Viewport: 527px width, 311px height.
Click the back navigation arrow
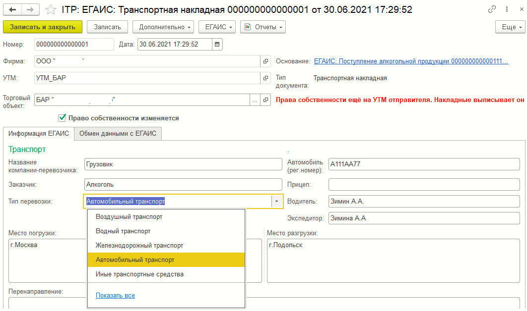12,9
